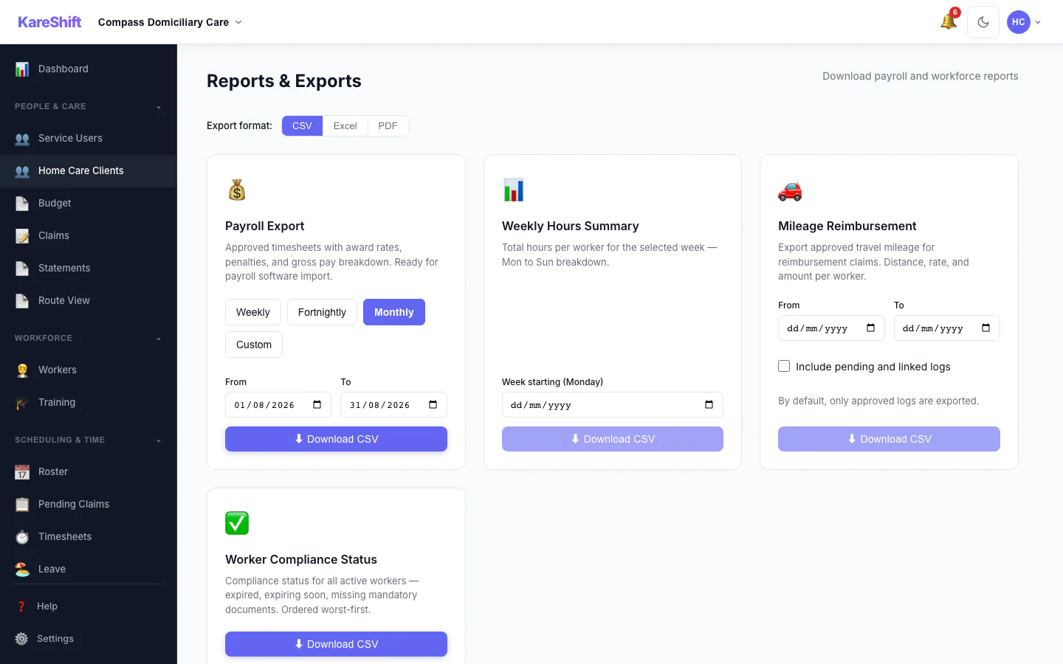Switch export format to PDF
The image size is (1063, 664).
(388, 126)
